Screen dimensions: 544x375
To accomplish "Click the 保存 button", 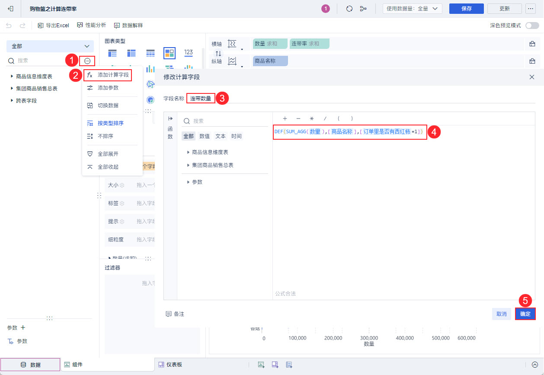I will coord(467,9).
